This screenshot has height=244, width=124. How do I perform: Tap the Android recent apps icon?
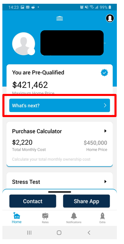[x=29, y=233]
